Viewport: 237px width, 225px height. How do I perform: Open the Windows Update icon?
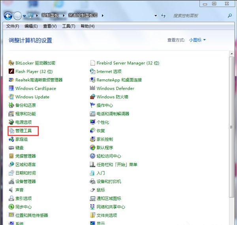11,97
